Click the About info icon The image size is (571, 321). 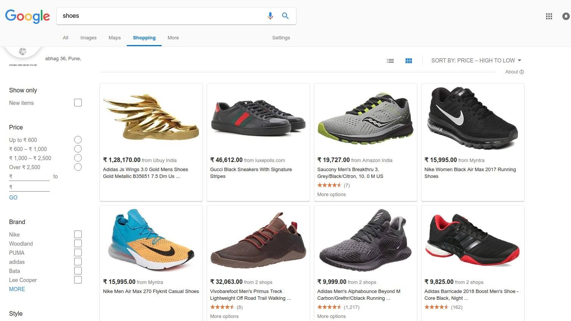[x=522, y=72]
